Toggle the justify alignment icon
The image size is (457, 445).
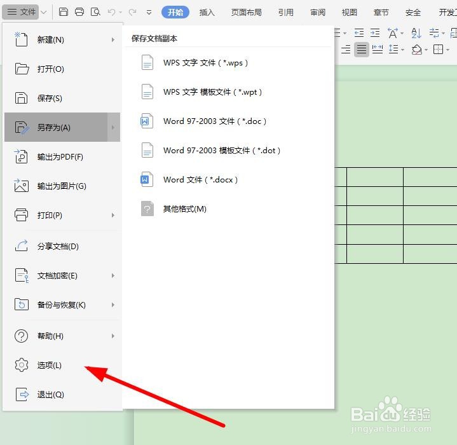[362, 50]
